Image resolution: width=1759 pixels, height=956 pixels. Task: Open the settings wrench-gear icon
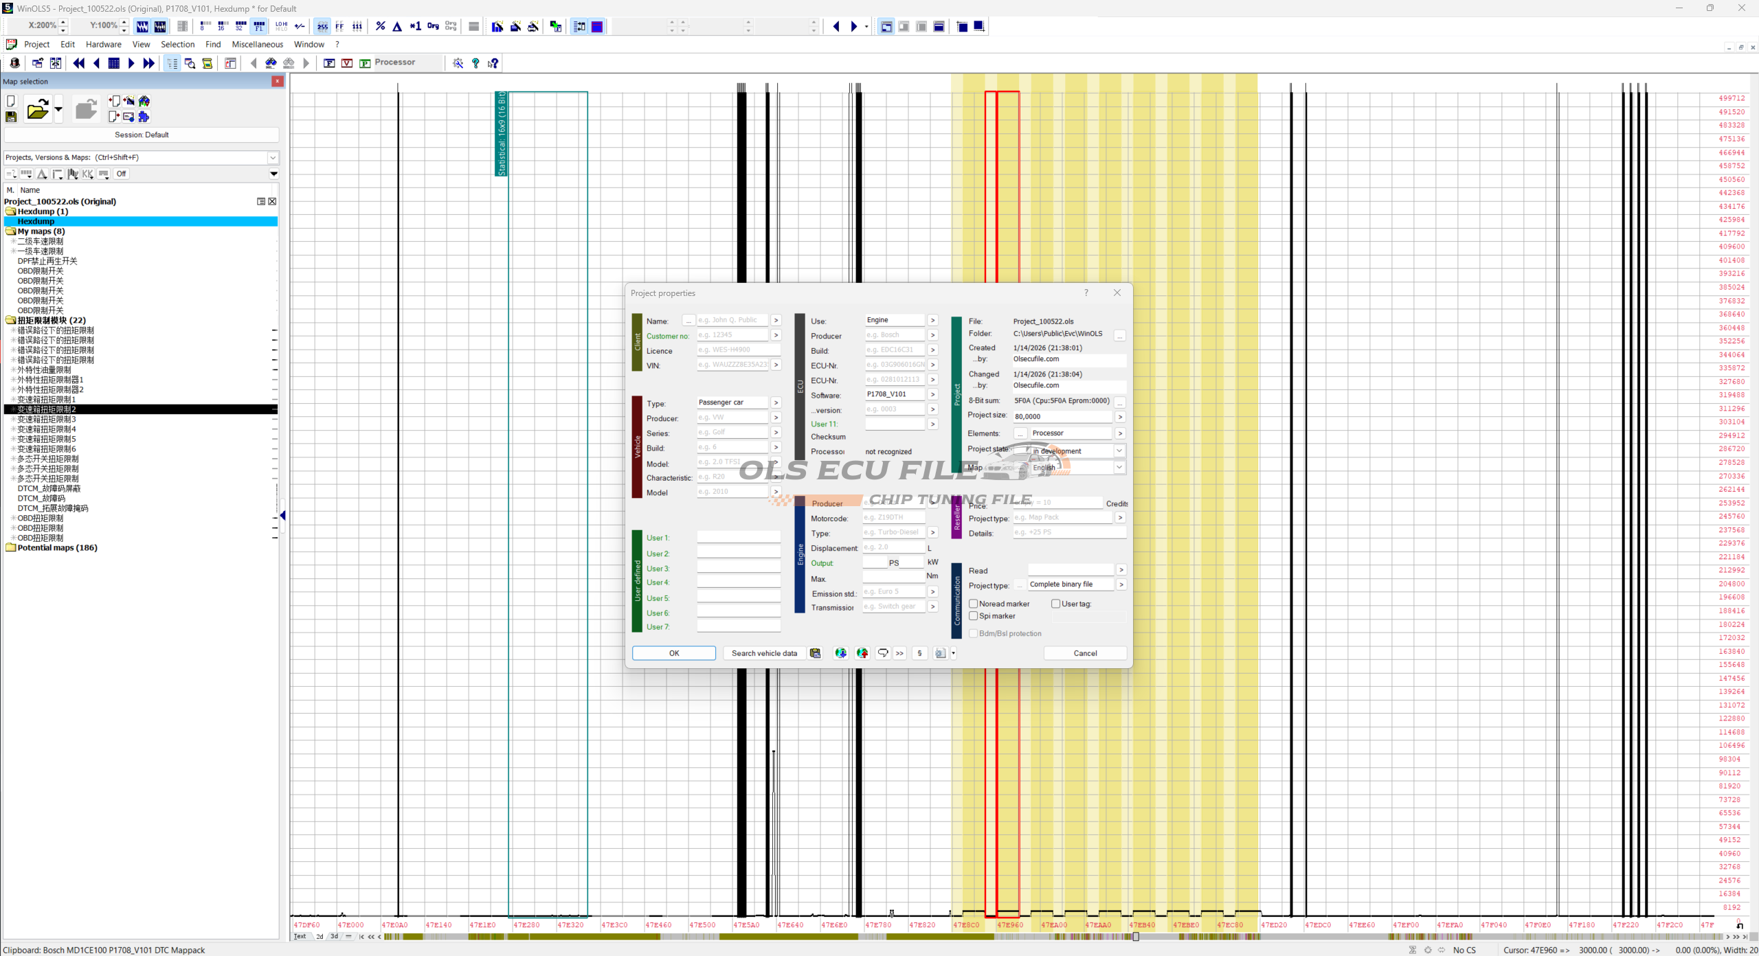(458, 63)
